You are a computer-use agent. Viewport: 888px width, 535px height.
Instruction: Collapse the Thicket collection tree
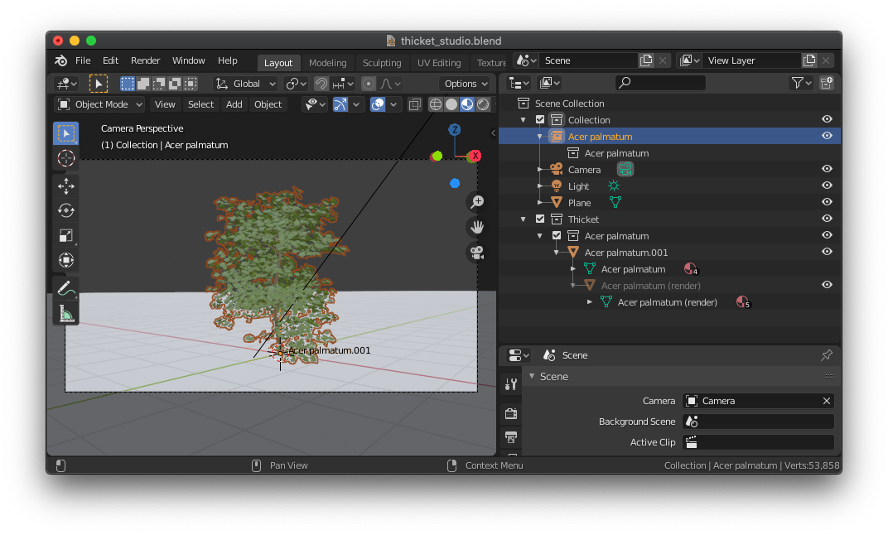(524, 219)
